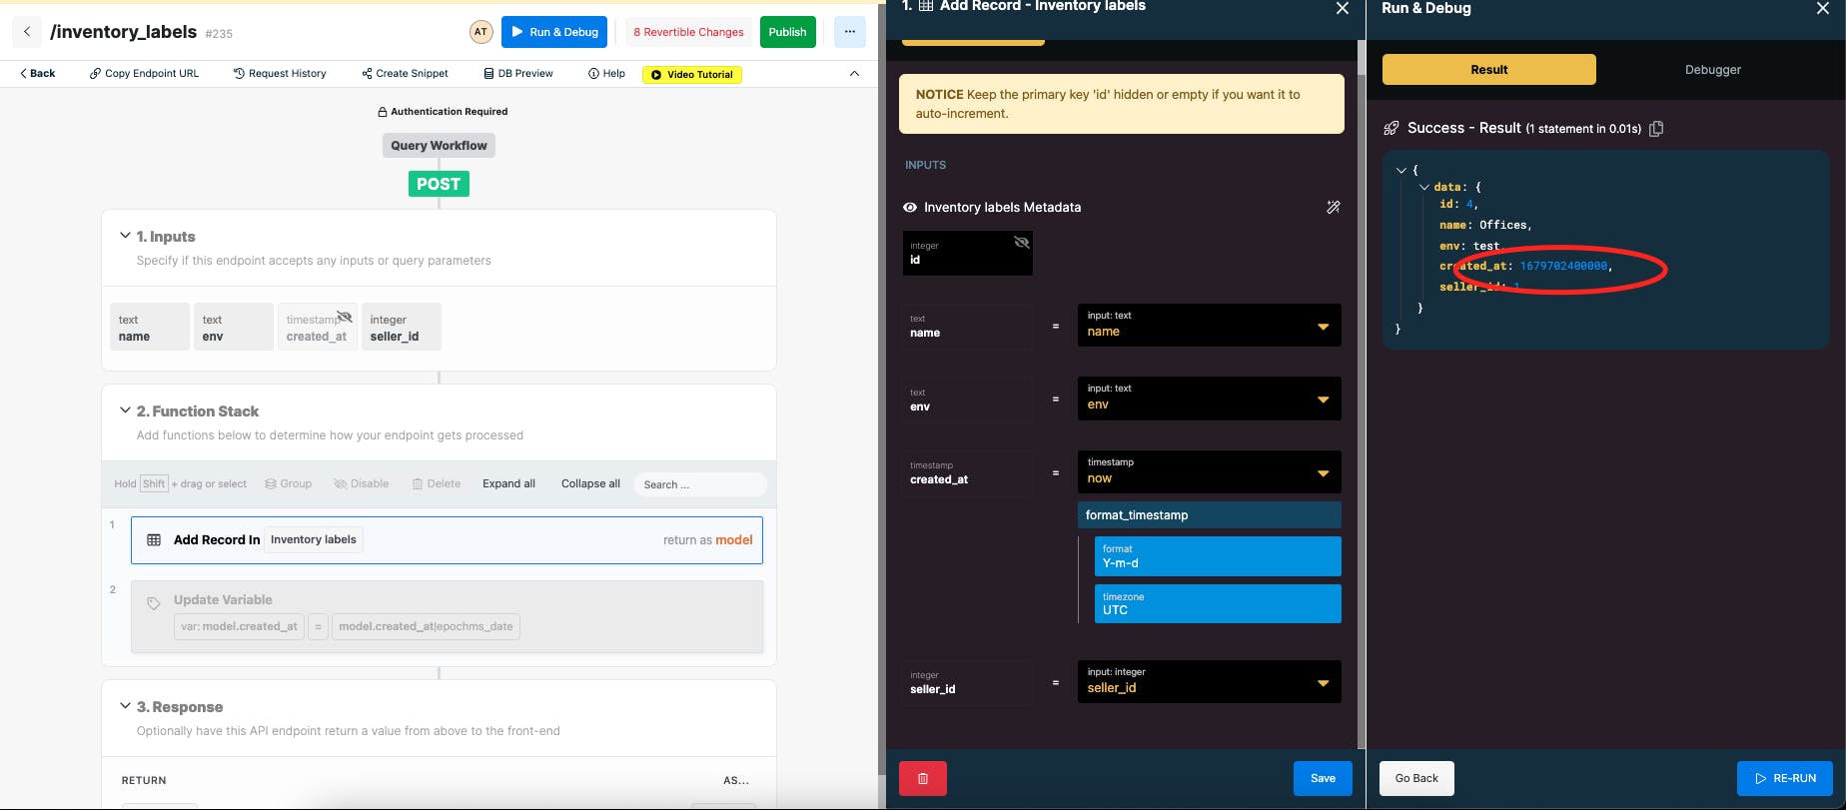Click the magic wand icon in Inventory labels Metadata
The image size is (1846, 810).
(x=1333, y=208)
